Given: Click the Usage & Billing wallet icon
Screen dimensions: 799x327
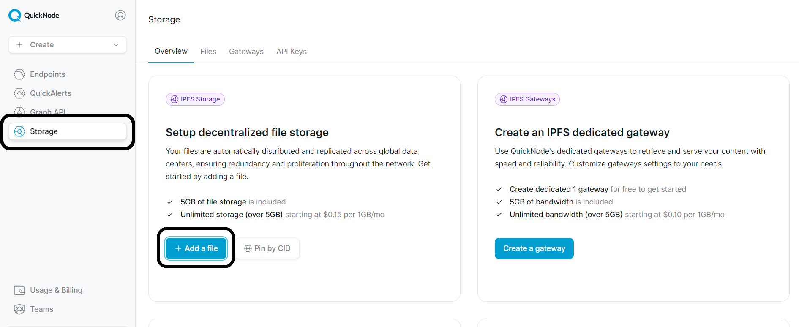Looking at the screenshot, I should tap(19, 290).
